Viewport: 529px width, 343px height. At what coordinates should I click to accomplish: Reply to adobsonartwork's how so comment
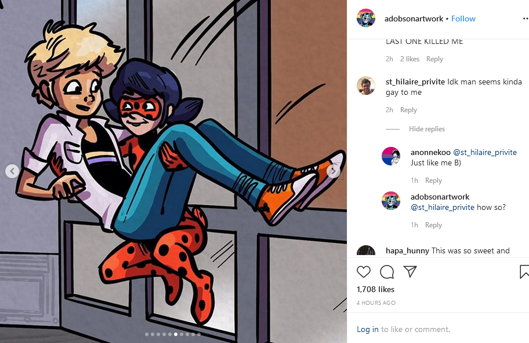point(433,225)
